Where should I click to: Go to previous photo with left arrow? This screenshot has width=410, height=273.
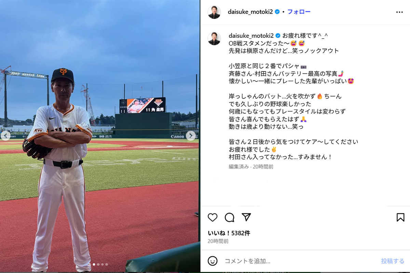pos(5,135)
